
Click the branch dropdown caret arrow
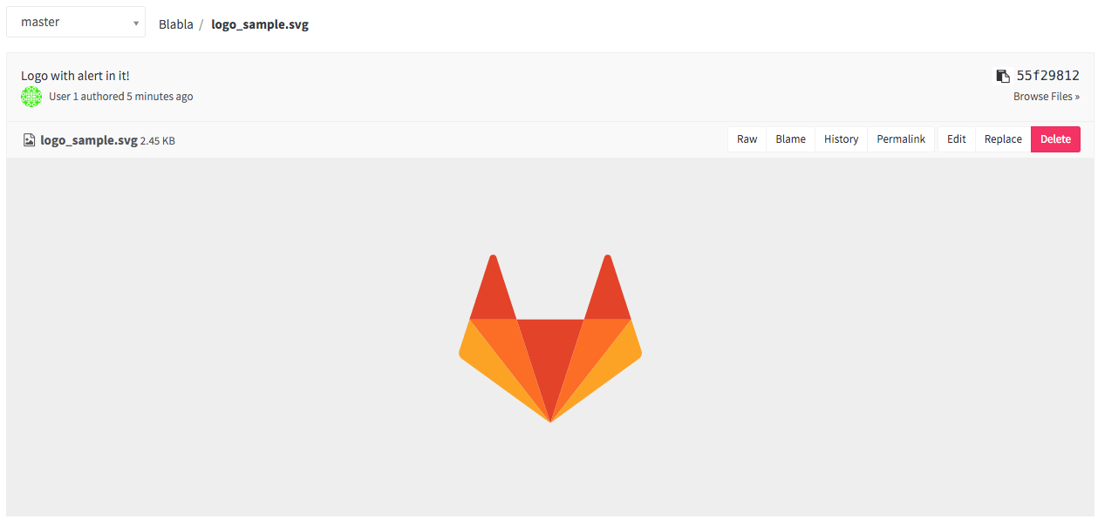pos(137,21)
